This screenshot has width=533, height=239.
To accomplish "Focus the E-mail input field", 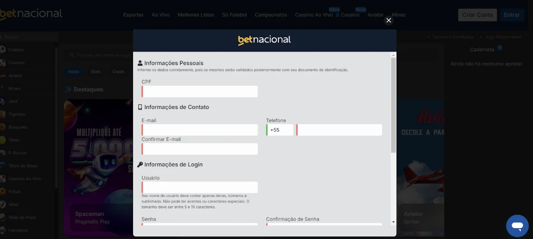I will (x=200, y=130).
